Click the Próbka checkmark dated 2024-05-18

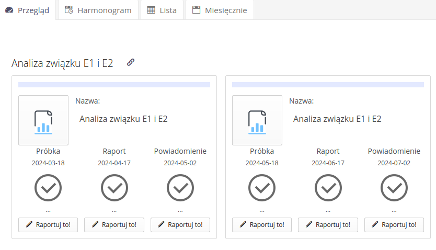click(262, 188)
